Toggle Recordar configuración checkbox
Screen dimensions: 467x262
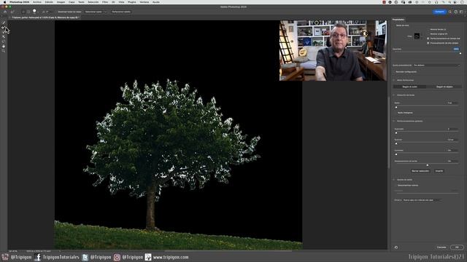point(394,71)
